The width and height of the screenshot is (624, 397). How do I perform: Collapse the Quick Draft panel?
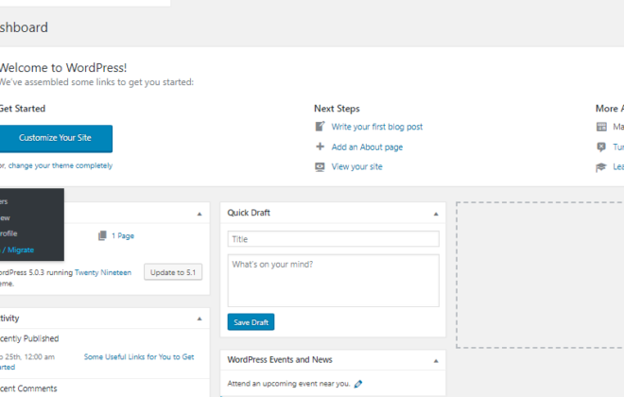click(436, 214)
